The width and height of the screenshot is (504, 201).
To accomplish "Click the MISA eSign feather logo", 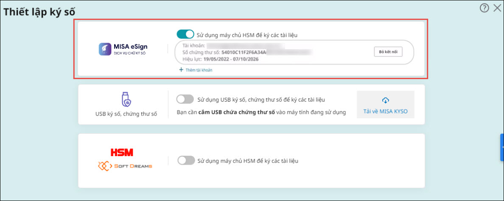I will (x=104, y=49).
